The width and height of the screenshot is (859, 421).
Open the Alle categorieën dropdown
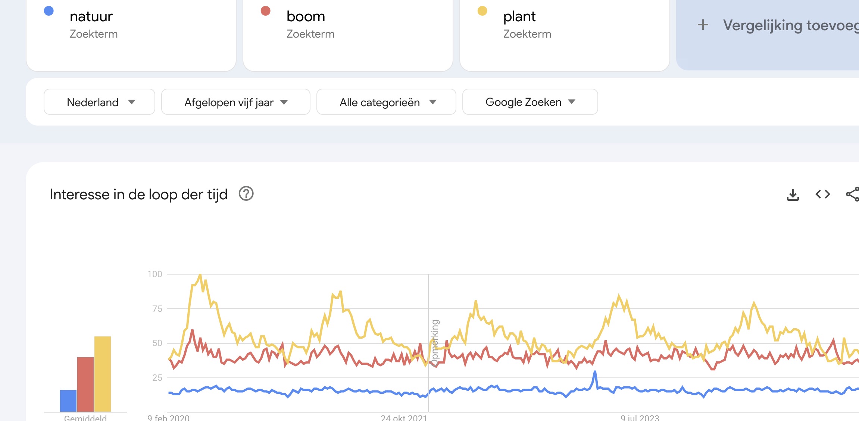[x=386, y=102]
